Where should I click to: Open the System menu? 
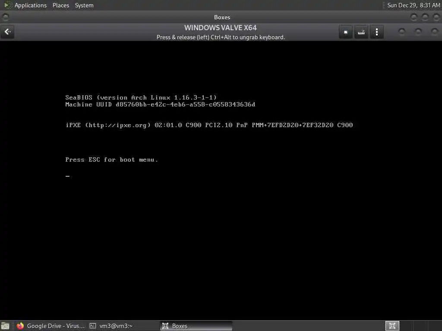[x=84, y=5]
